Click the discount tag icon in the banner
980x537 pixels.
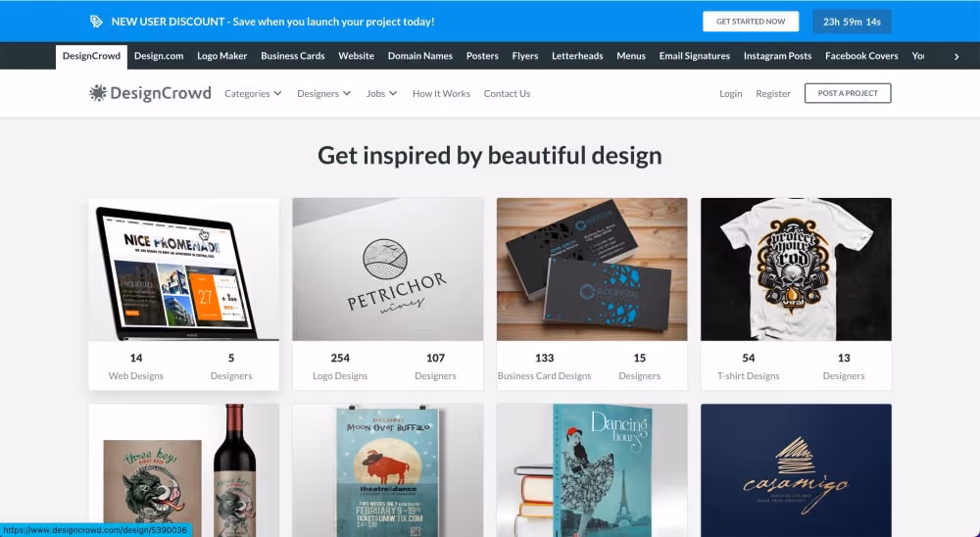point(96,22)
